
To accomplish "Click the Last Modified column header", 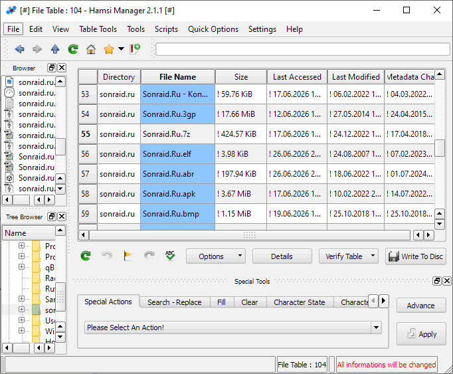I will [x=355, y=77].
